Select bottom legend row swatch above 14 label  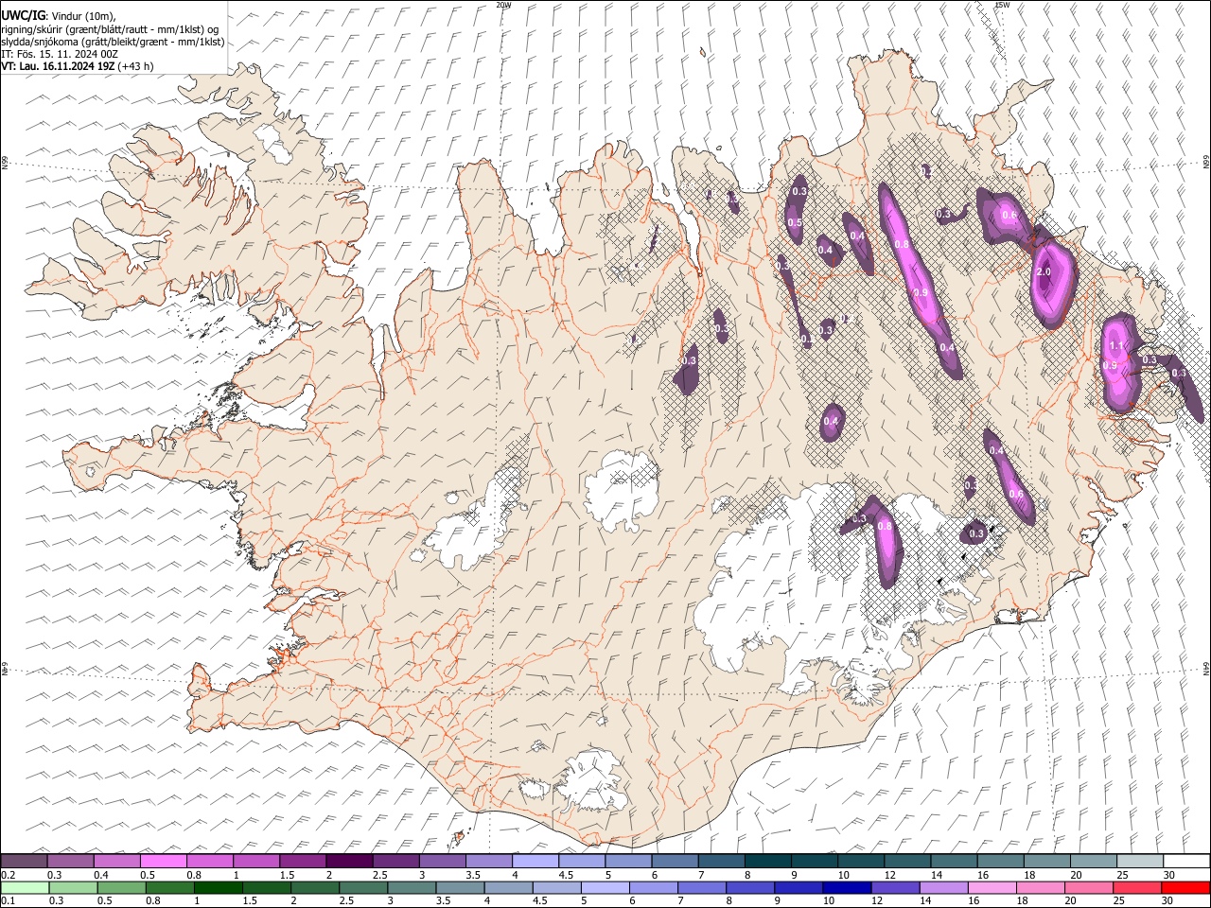(944, 887)
